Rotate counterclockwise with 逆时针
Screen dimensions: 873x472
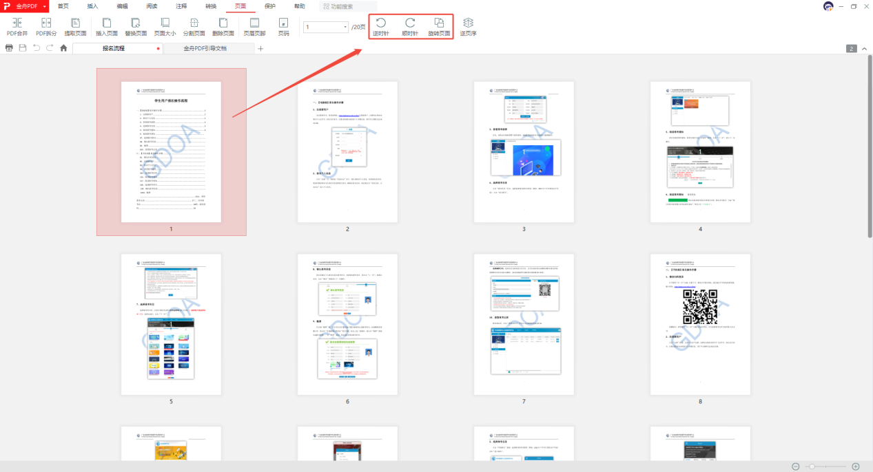click(x=380, y=27)
